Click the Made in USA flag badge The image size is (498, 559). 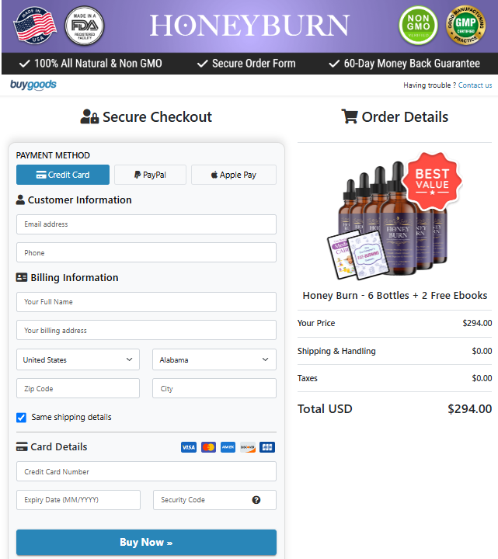[x=35, y=26]
